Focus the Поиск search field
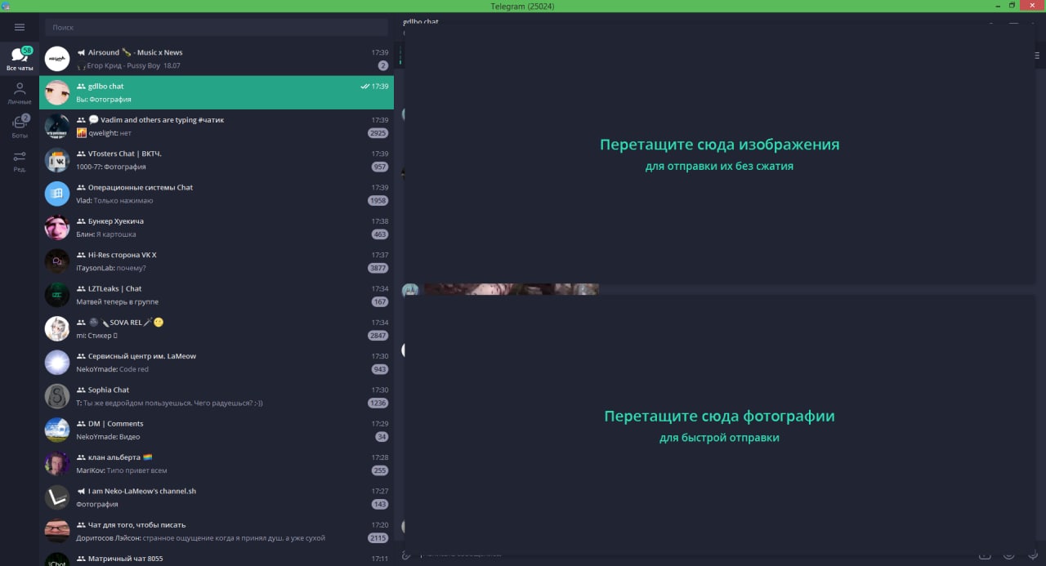Screen dimensions: 1046x566 (x=217, y=27)
